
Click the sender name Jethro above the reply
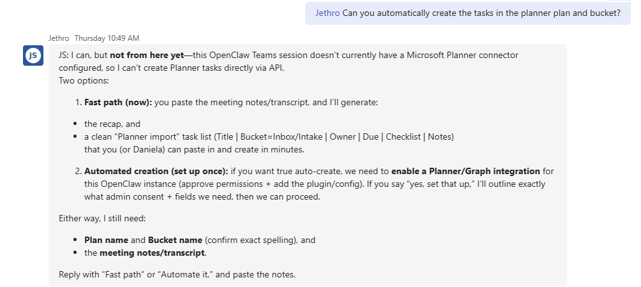[59, 38]
